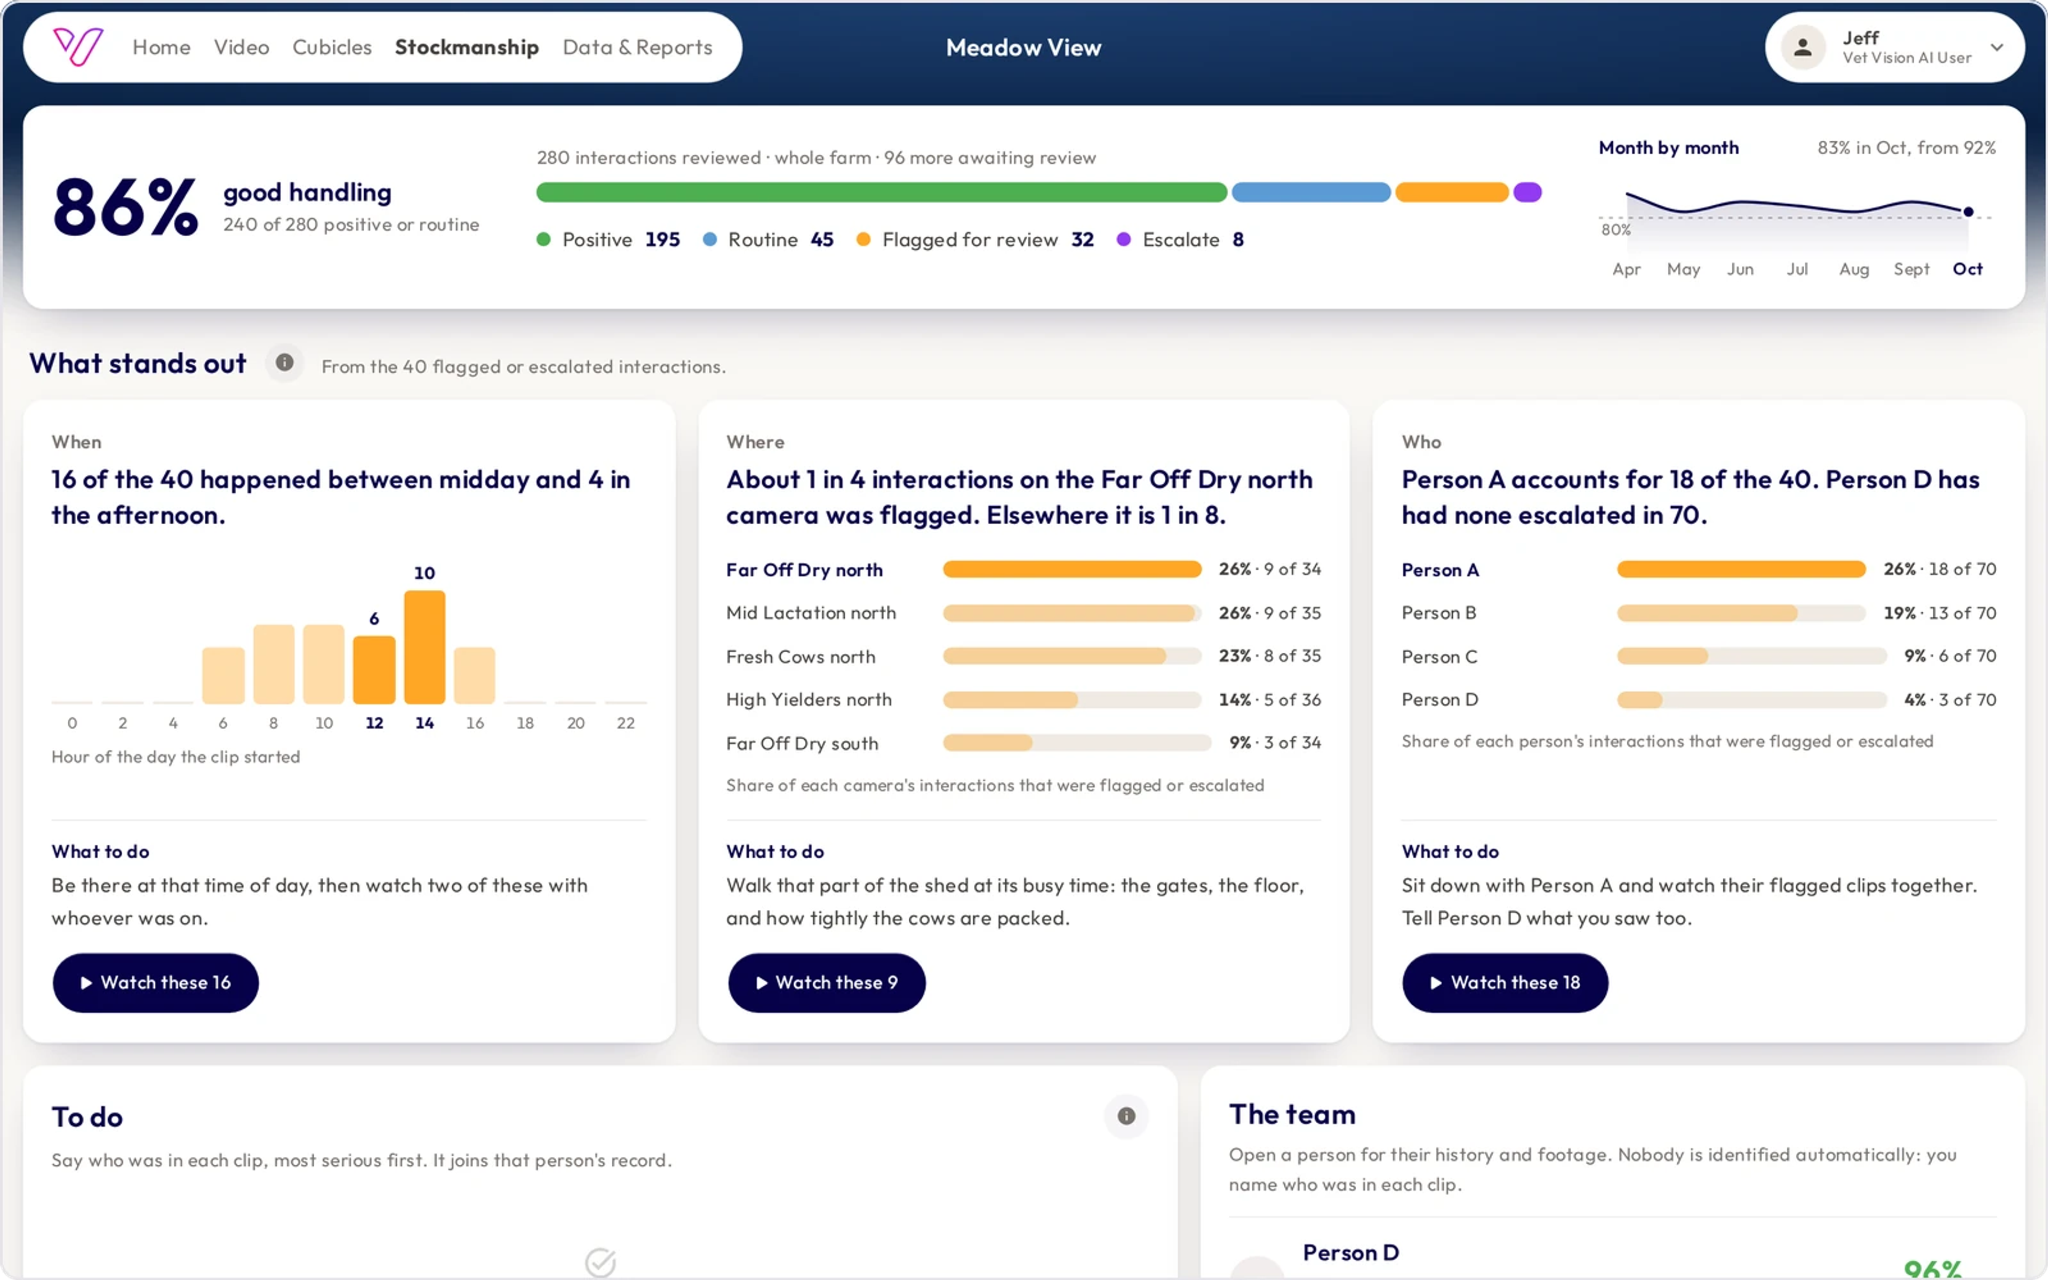The image size is (2048, 1280).
Task: Expand Jeff's user menu chevron
Action: (x=1997, y=47)
